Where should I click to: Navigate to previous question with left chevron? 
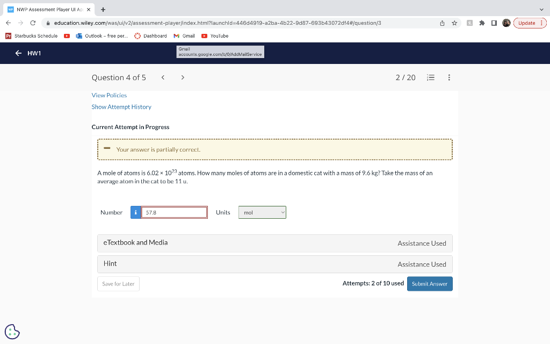click(163, 77)
